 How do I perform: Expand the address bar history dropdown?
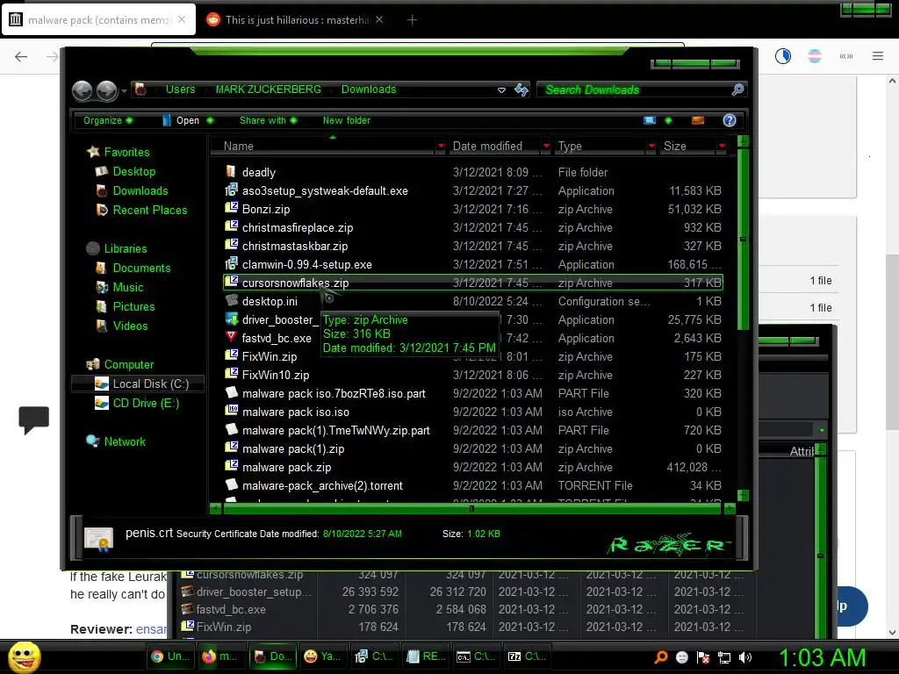tap(501, 90)
